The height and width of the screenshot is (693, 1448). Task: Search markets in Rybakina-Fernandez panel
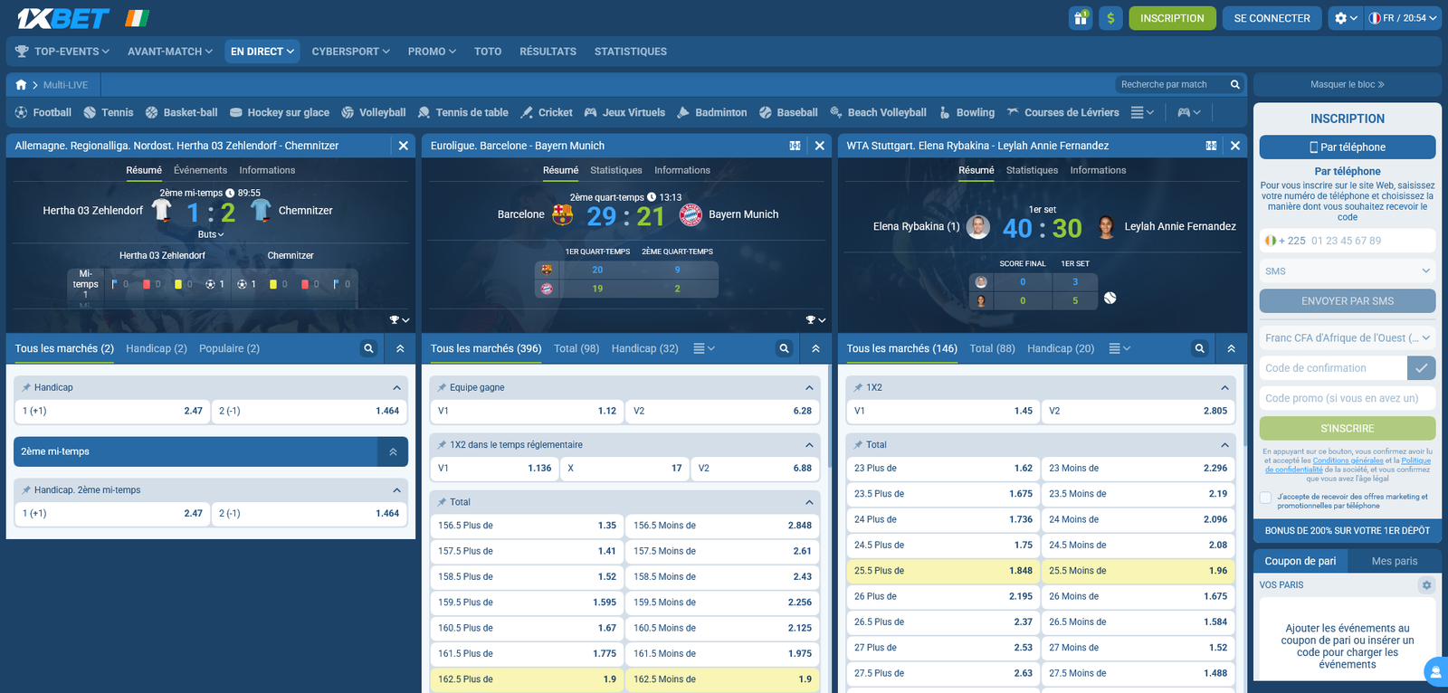(1199, 348)
